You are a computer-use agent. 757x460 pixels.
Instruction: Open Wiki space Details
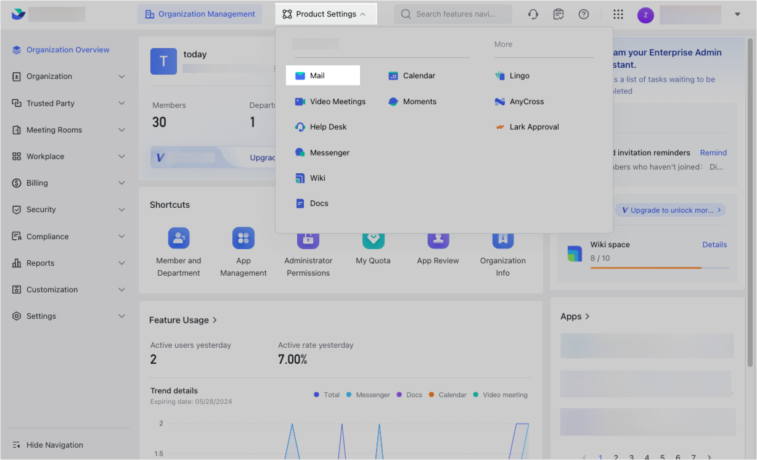click(714, 244)
